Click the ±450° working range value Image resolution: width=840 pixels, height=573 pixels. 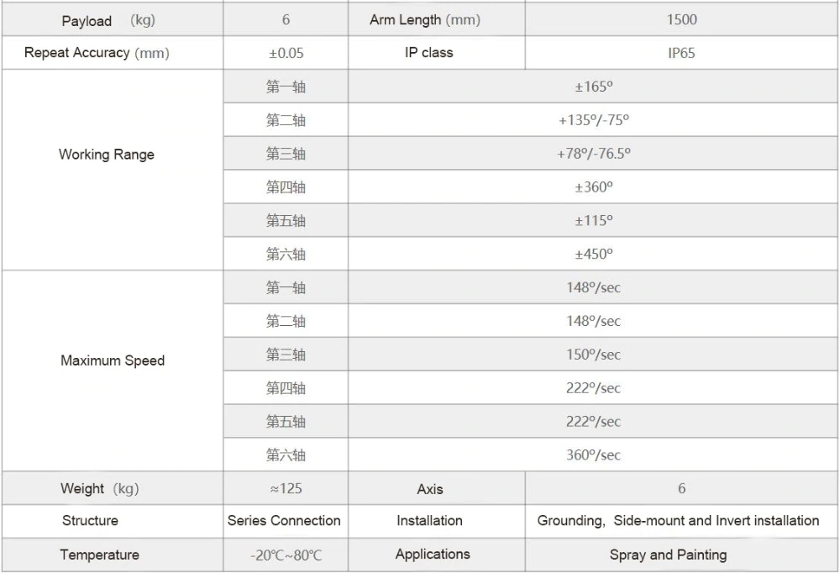click(x=593, y=254)
